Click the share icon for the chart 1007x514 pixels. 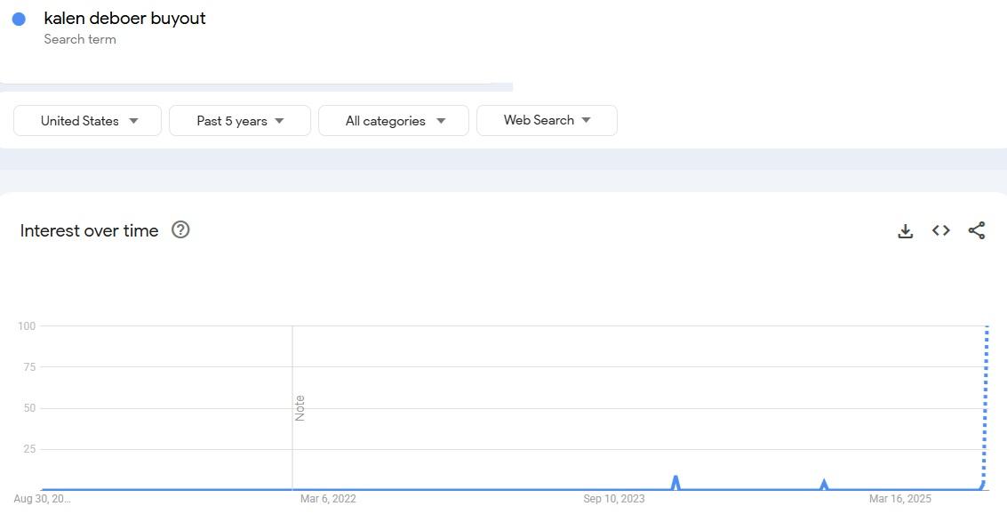tap(977, 230)
